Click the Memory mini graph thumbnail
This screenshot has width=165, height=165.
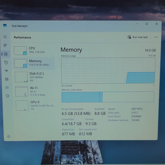point(21,63)
